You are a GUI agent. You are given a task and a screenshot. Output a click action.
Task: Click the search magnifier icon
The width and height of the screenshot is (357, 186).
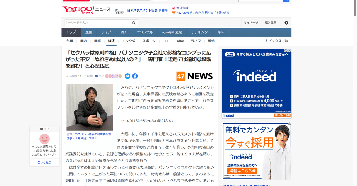[134, 23]
